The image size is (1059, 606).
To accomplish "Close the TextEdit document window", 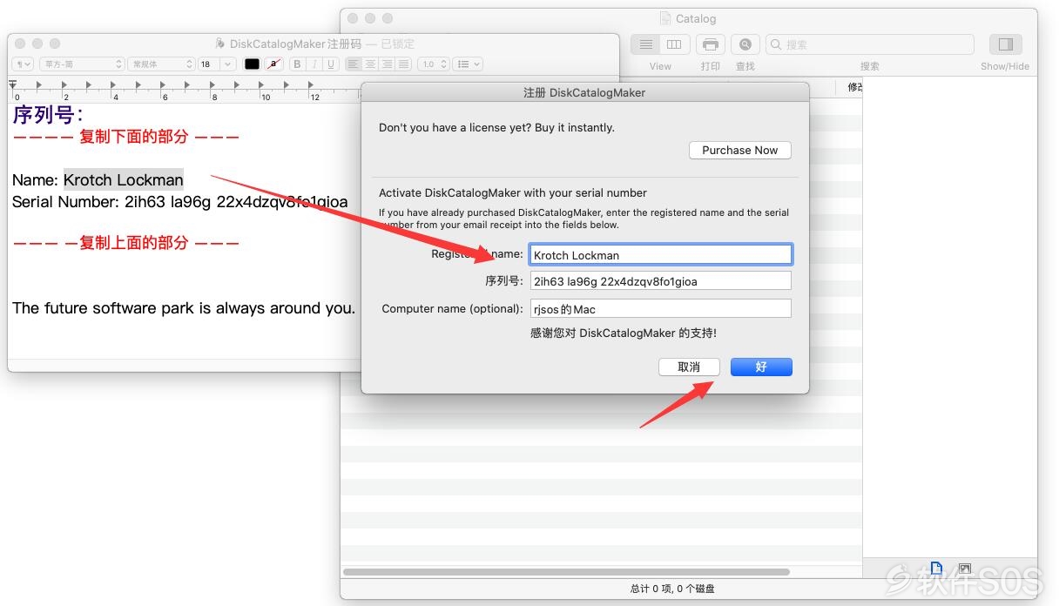I will [x=21, y=44].
